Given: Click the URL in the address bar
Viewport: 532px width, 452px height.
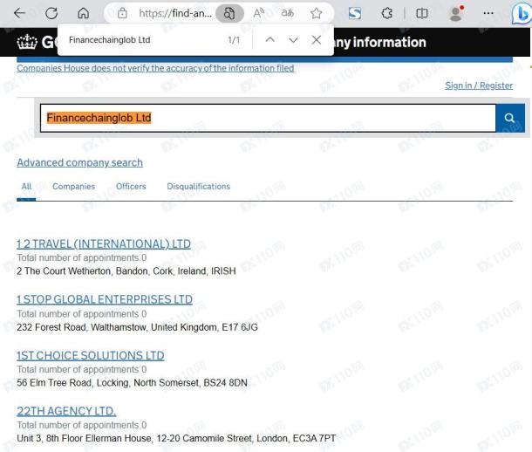Looking at the screenshot, I should (175, 13).
